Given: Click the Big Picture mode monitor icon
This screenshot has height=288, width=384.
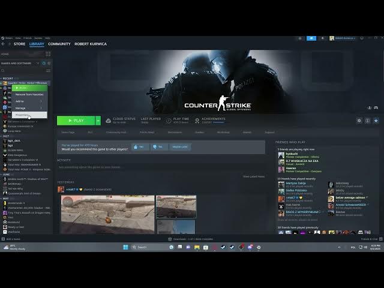Looking at the screenshot, I should pyautogui.click(x=362, y=38).
